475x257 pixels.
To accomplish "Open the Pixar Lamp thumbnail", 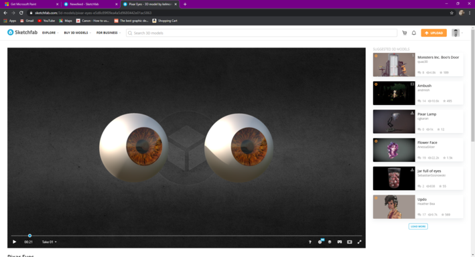I will (394, 122).
